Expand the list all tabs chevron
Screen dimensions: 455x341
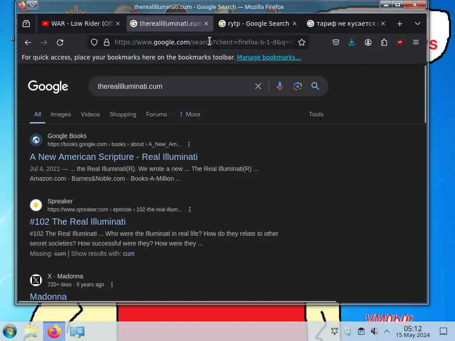click(418, 24)
